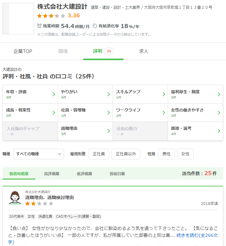
Task: Open 年収・評価 reviews category
Action: [30, 94]
